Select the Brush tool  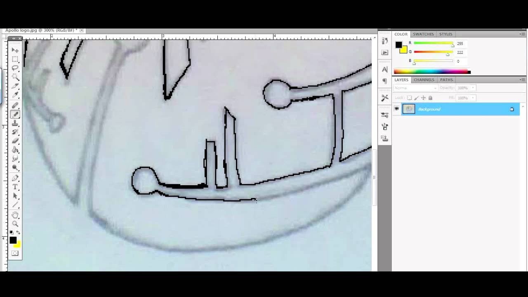point(15,115)
